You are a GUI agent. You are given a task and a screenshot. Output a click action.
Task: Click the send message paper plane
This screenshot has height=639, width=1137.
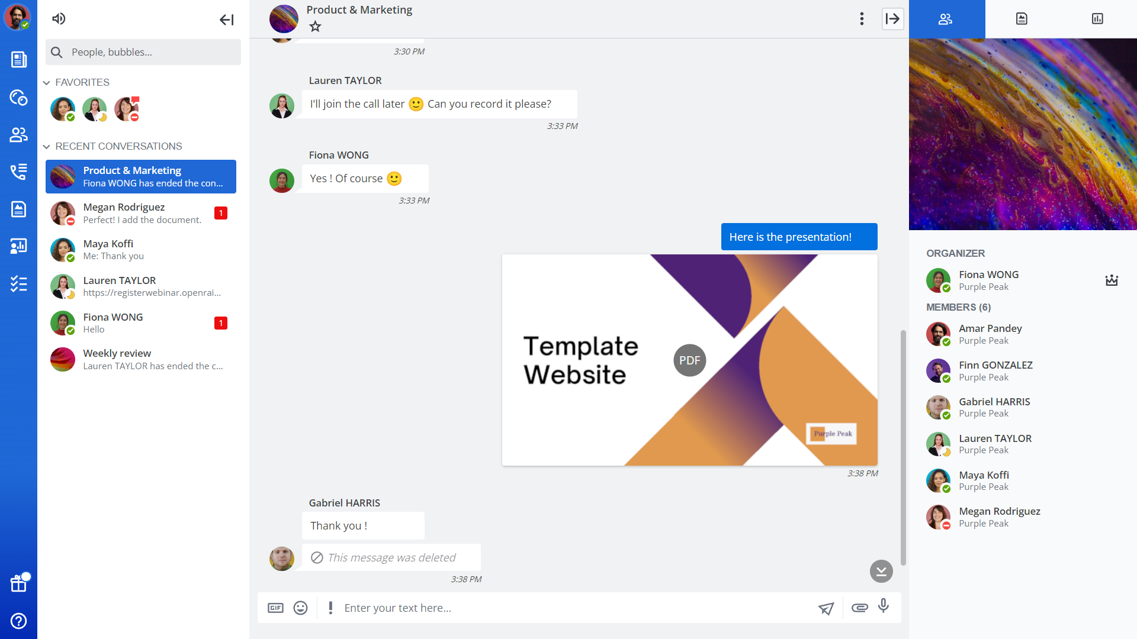click(826, 608)
